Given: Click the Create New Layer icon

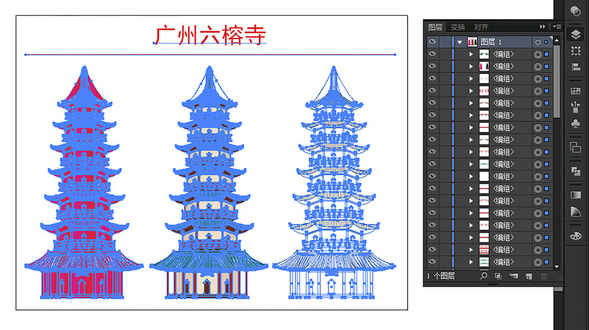Looking at the screenshot, I should (x=529, y=276).
